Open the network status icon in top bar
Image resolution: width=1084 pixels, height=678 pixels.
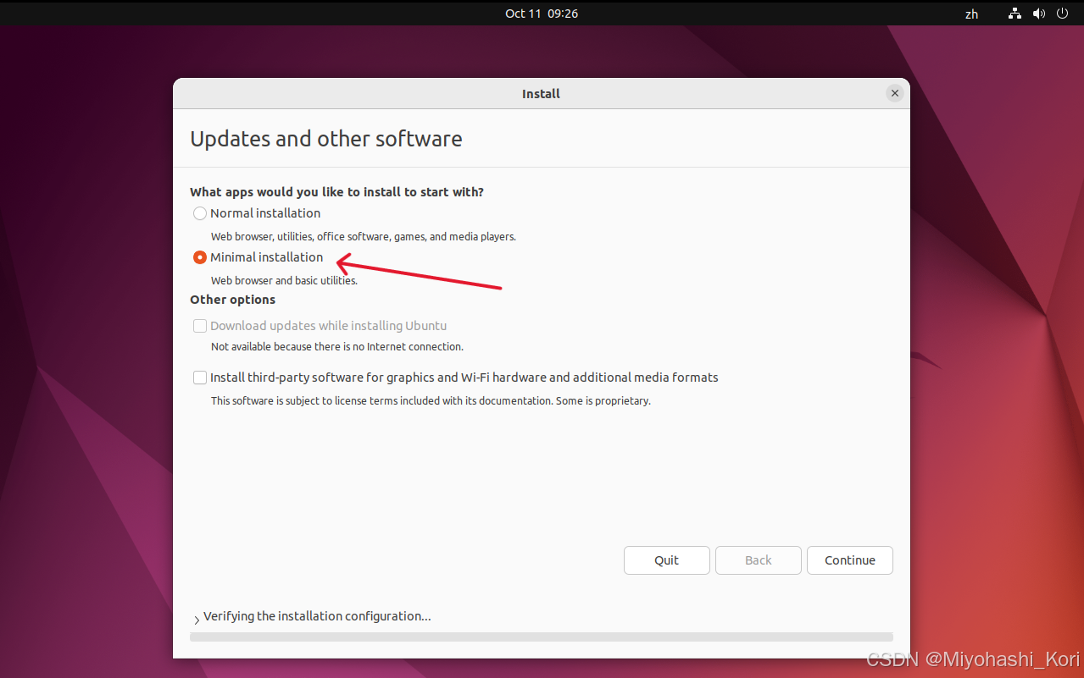(x=1014, y=14)
